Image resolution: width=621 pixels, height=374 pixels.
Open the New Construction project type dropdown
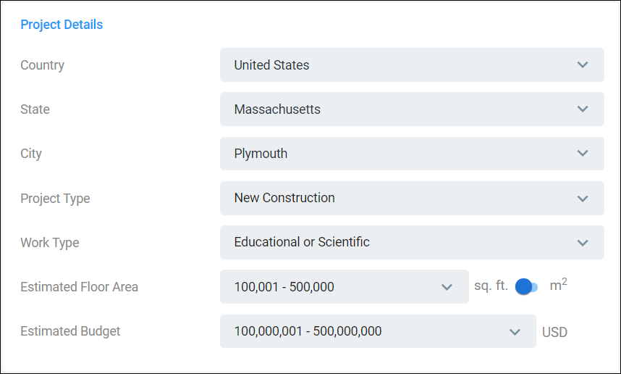pyautogui.click(x=412, y=199)
